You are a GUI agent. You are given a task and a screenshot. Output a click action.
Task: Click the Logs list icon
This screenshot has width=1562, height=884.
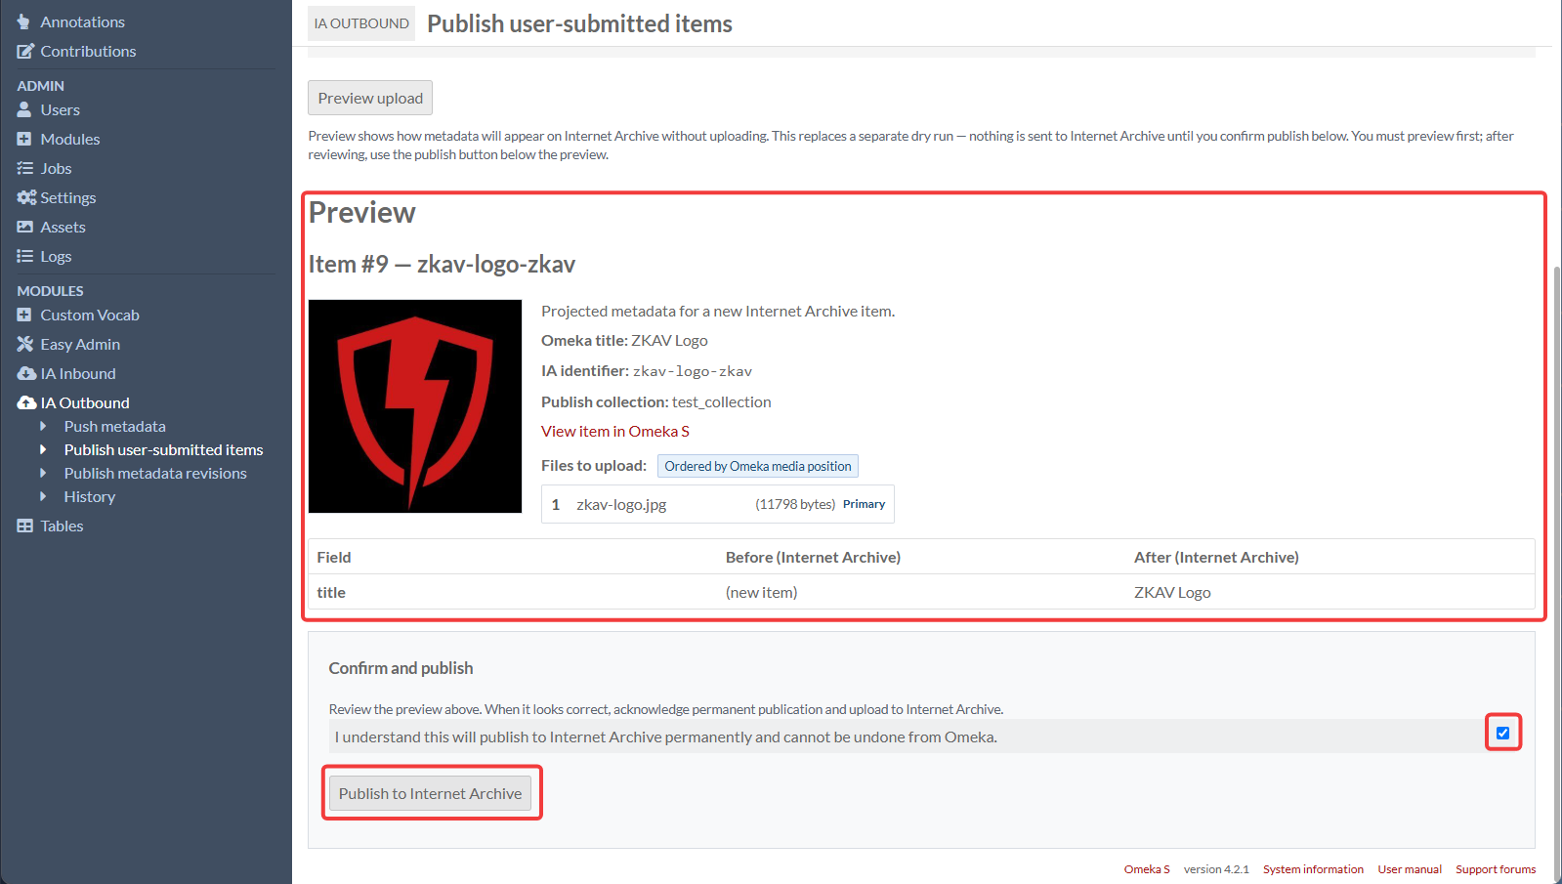point(24,256)
